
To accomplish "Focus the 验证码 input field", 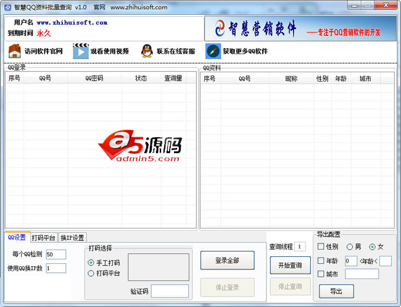I will 170,291.
